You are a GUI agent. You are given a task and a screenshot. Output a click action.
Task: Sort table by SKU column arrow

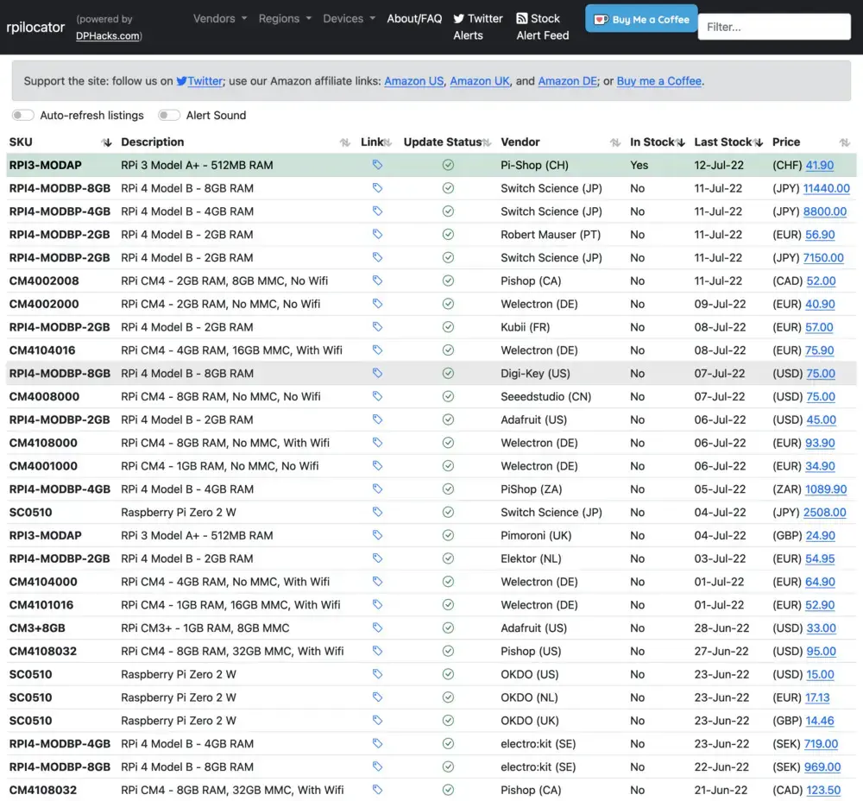(x=106, y=142)
